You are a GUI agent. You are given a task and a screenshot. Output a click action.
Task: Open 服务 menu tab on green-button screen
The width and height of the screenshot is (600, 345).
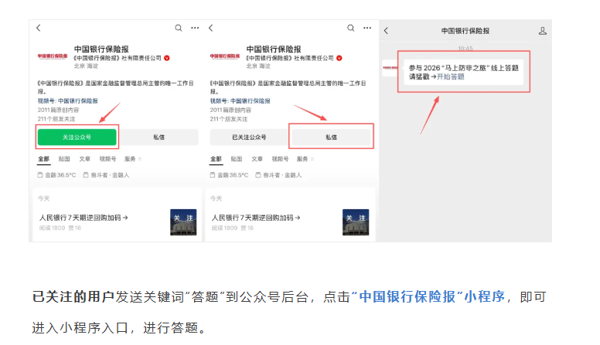(x=132, y=159)
